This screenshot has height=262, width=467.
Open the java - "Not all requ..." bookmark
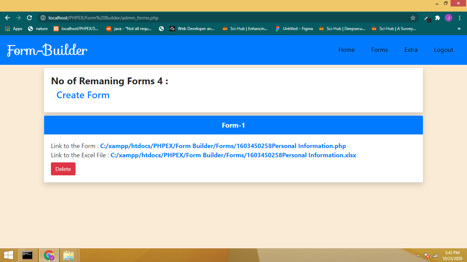(129, 29)
